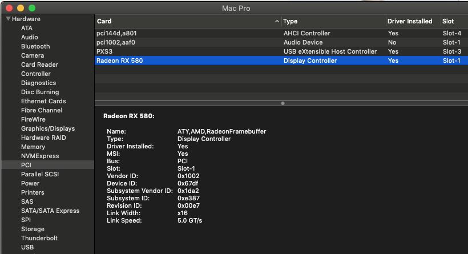Select Hardware RAID in the sidebar
This screenshot has height=254, width=468.
(x=43, y=138)
